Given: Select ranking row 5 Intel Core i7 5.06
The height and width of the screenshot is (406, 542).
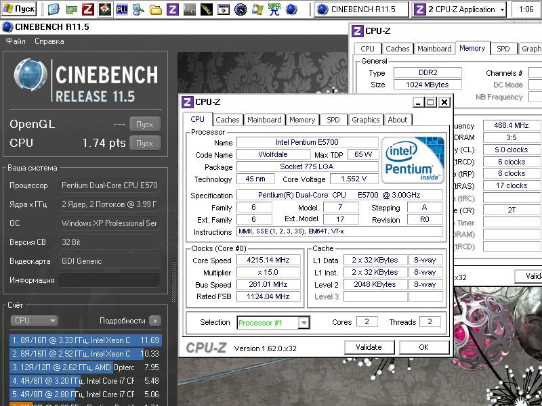Looking at the screenshot, I should click(85, 394).
